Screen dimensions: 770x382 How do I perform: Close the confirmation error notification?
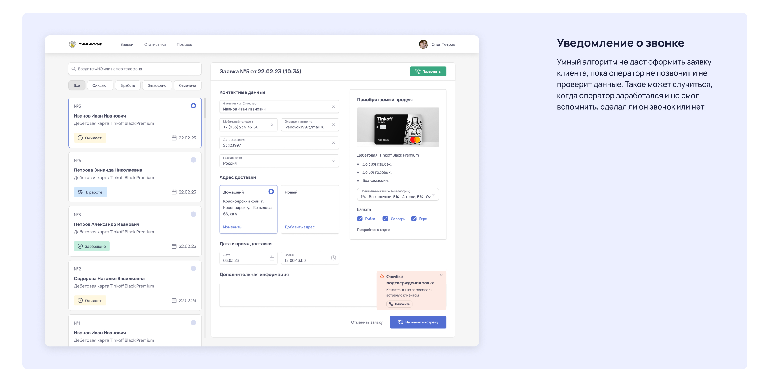(441, 275)
